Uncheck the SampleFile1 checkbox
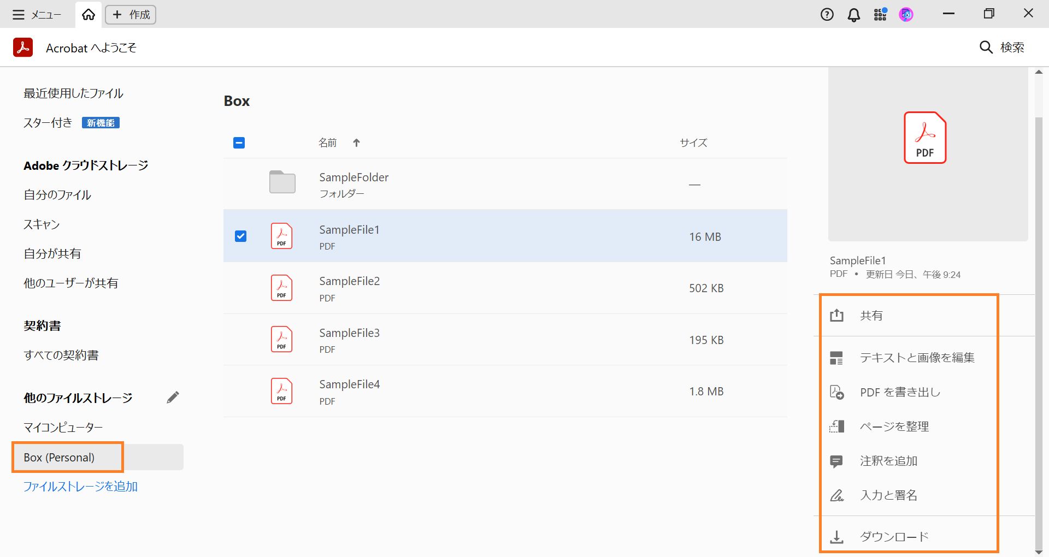 point(240,236)
